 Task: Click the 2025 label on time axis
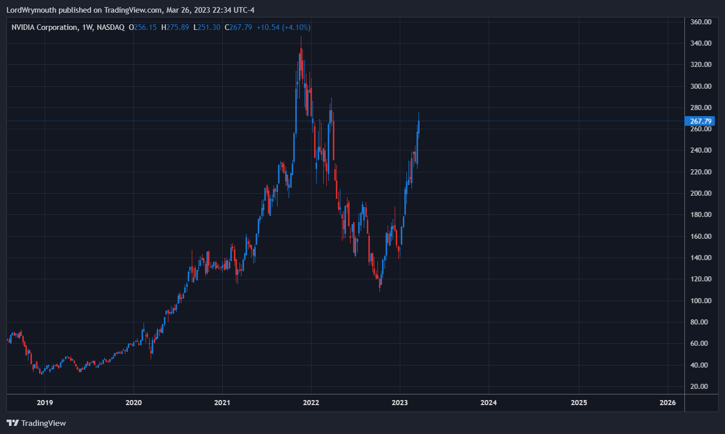(x=579, y=403)
